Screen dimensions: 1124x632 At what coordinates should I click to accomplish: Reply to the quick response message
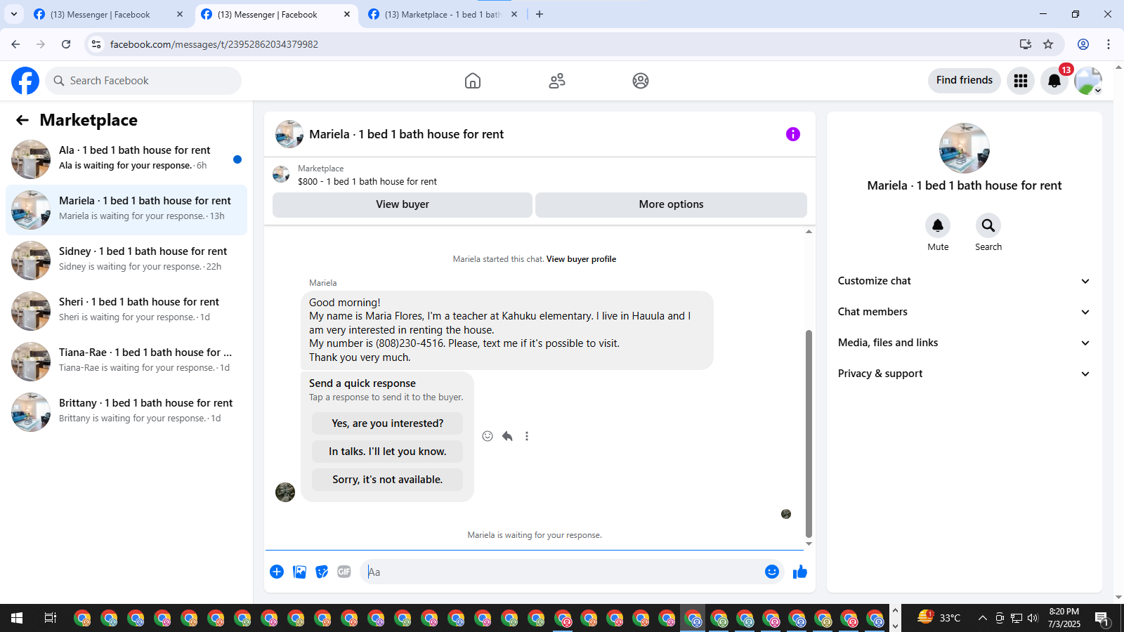507,436
